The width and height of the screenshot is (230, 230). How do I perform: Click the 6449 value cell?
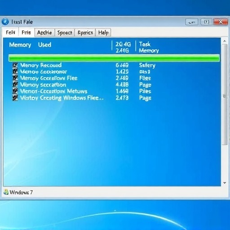click(x=122, y=65)
